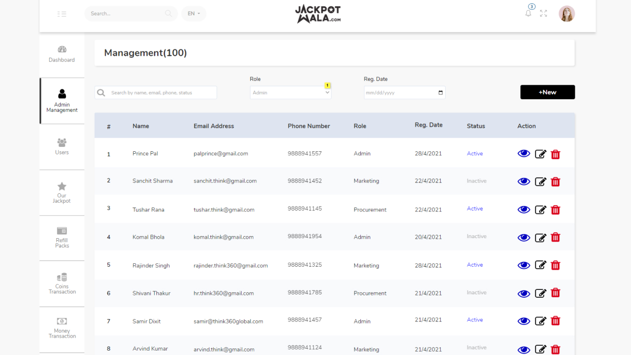Edit Rajinder Singh's record
Screen dimensions: 631x355
(x=541, y=265)
